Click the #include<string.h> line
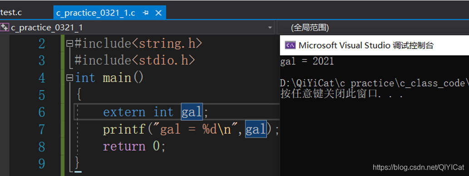469x176 pixels. [138, 44]
